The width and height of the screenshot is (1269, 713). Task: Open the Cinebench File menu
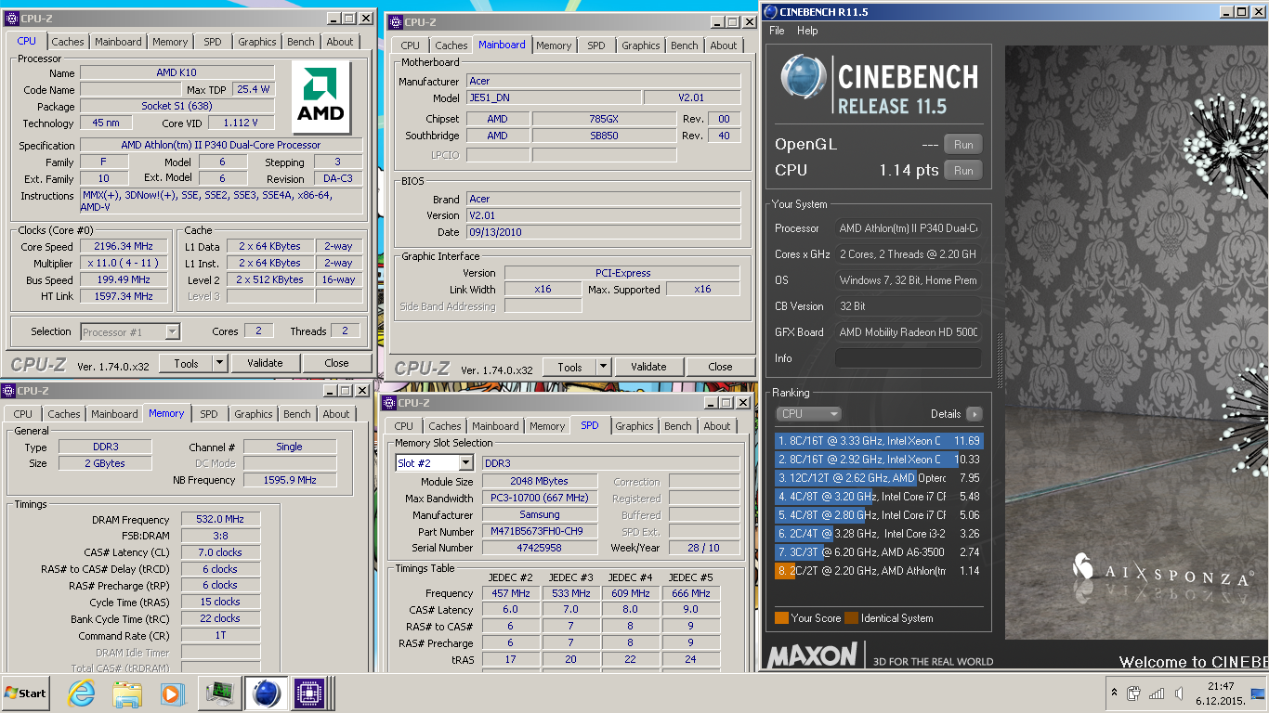point(777,31)
